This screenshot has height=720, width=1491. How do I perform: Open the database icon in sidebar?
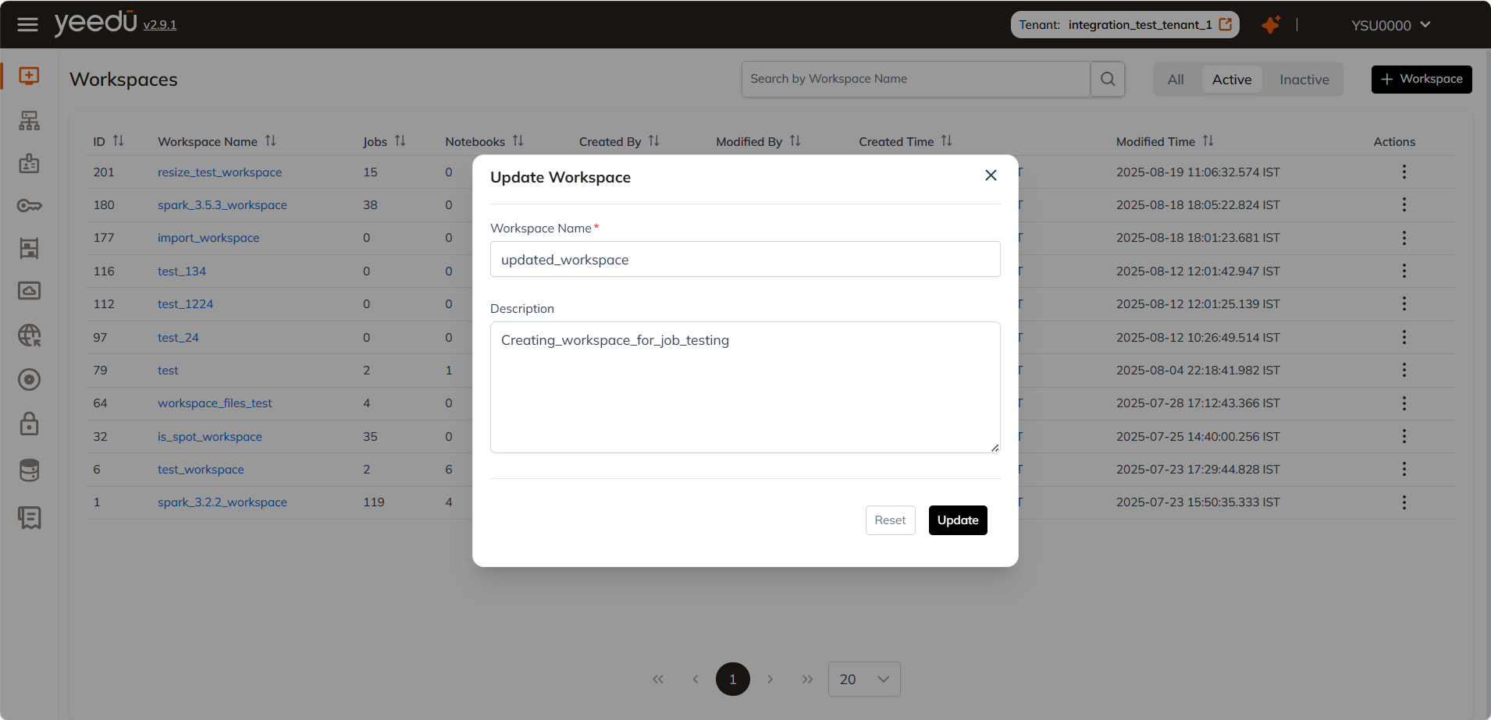[29, 470]
